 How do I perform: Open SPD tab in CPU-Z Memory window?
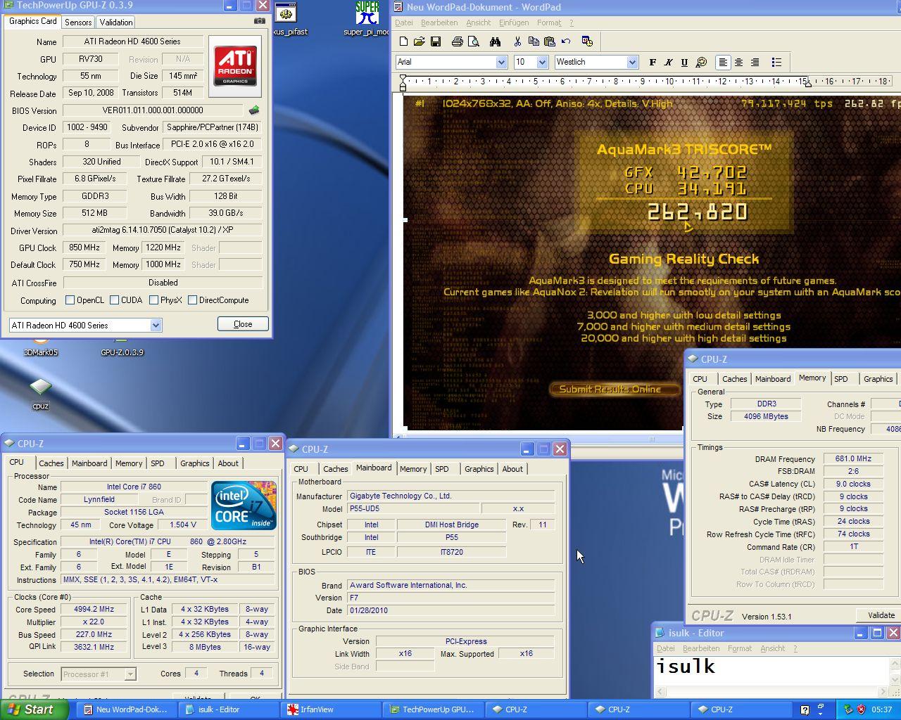840,379
